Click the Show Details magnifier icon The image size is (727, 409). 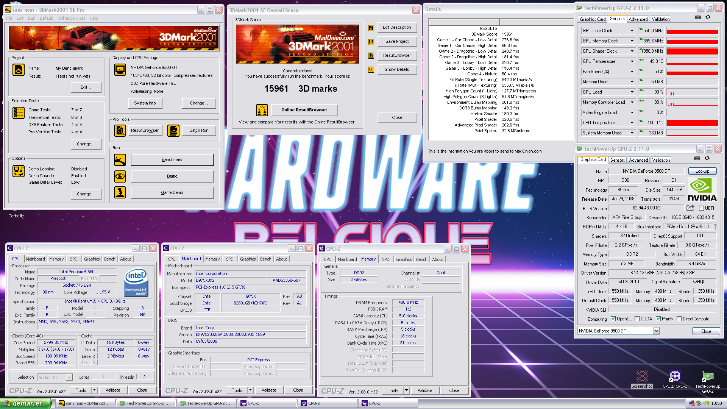(x=371, y=70)
